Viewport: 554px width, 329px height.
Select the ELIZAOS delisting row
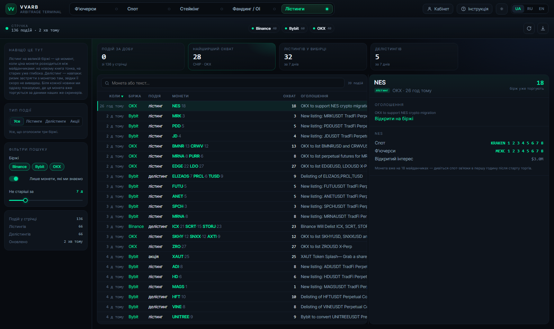pyautogui.click(x=232, y=176)
